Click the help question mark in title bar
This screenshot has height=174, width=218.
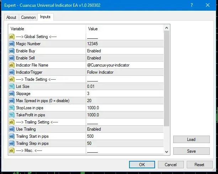tap(192, 5)
